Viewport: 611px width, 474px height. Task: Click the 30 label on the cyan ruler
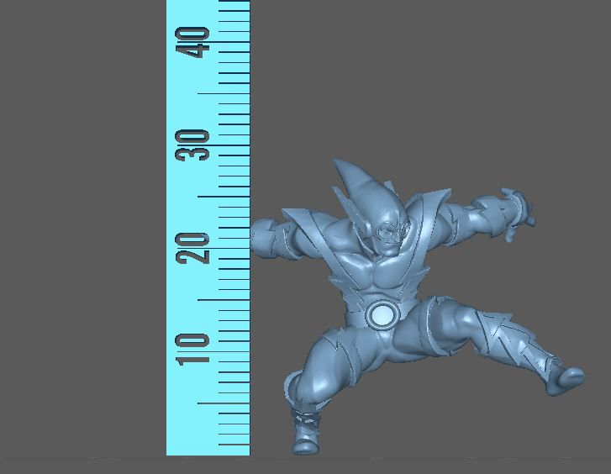(194, 145)
